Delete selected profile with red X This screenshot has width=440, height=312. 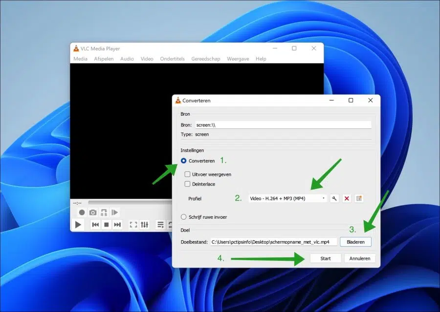tap(347, 198)
